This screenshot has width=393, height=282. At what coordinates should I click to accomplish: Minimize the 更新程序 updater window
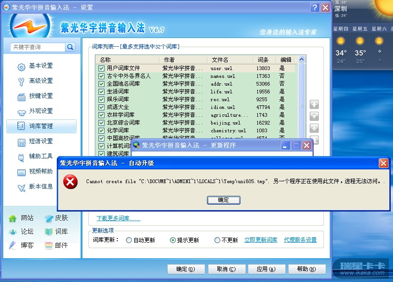[x=285, y=145]
